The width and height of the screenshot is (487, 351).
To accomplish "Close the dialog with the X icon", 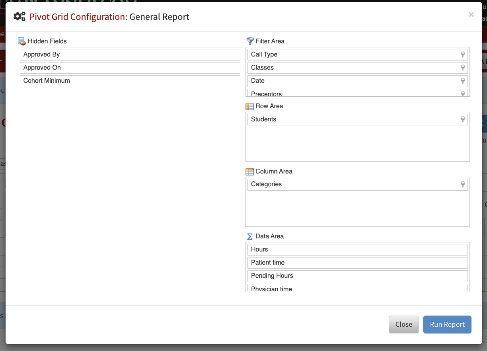I will pos(471,15).
